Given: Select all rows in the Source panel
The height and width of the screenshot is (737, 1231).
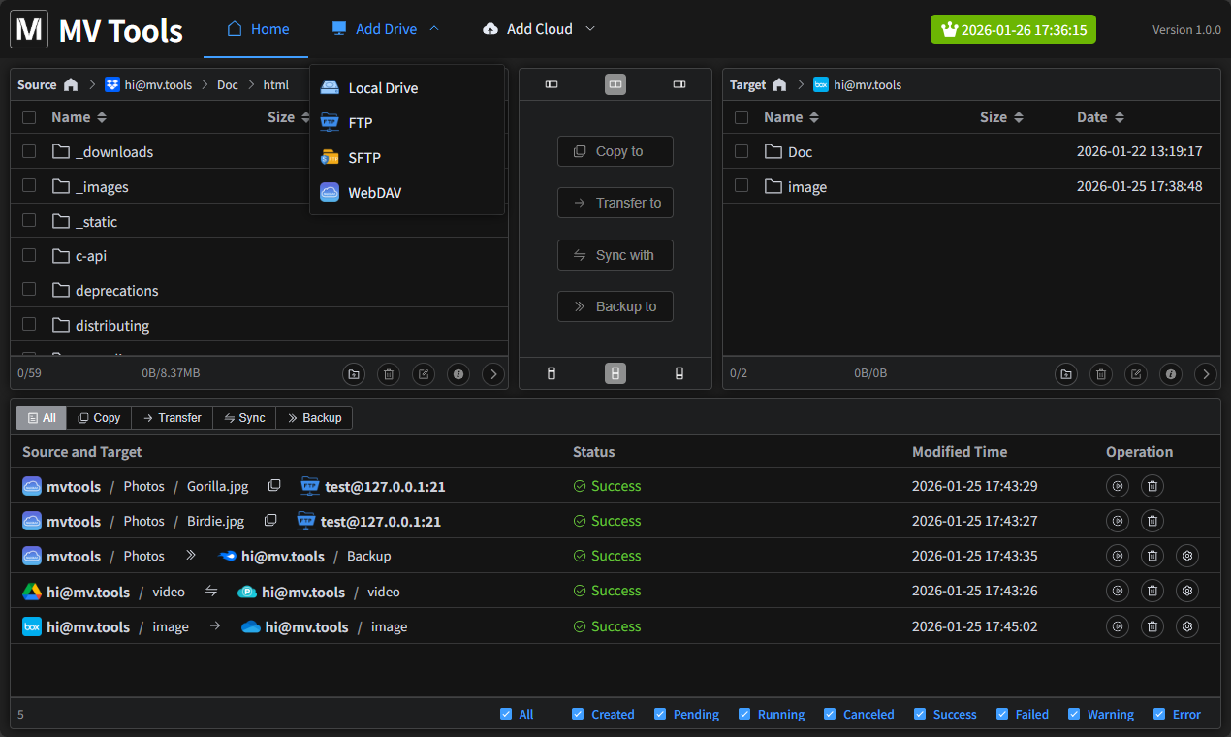Looking at the screenshot, I should (x=28, y=116).
